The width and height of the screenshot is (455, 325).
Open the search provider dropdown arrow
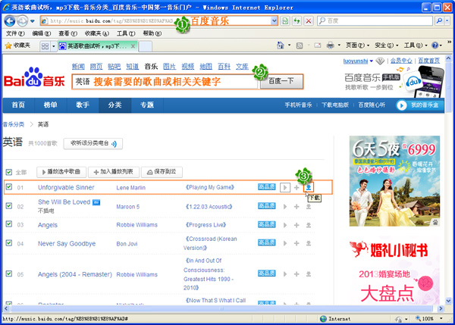pyautogui.click(x=447, y=21)
